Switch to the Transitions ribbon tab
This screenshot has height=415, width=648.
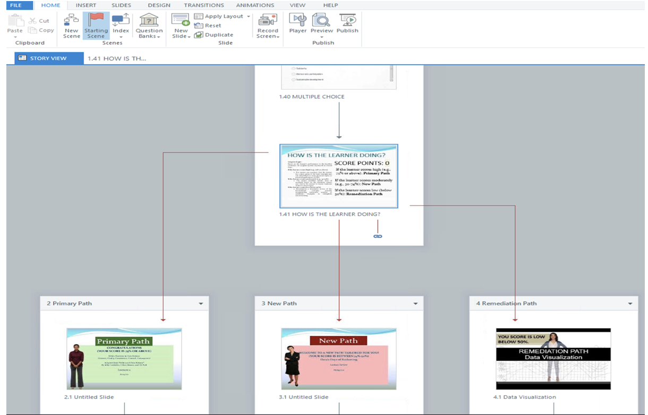point(204,5)
